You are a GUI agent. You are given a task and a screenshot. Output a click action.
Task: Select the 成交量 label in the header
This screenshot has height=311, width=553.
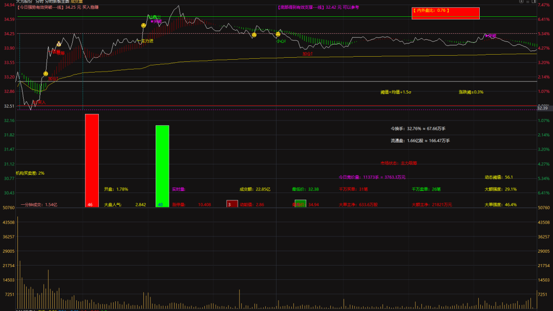pos(77,2)
